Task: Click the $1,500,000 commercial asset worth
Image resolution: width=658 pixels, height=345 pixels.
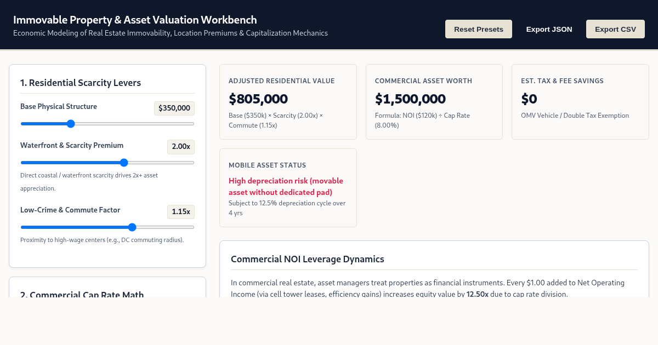Action: click(x=410, y=99)
